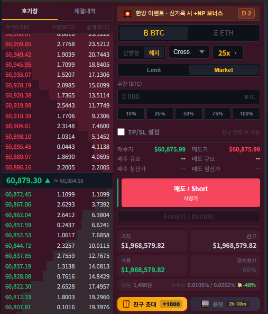Select bid price 60,844.72
Image resolution: width=268 pixels, height=314 pixels.
point(18,246)
